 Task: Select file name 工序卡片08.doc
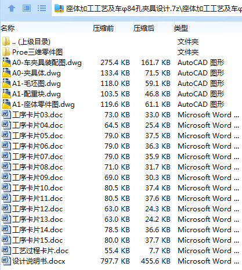click(x=38, y=167)
